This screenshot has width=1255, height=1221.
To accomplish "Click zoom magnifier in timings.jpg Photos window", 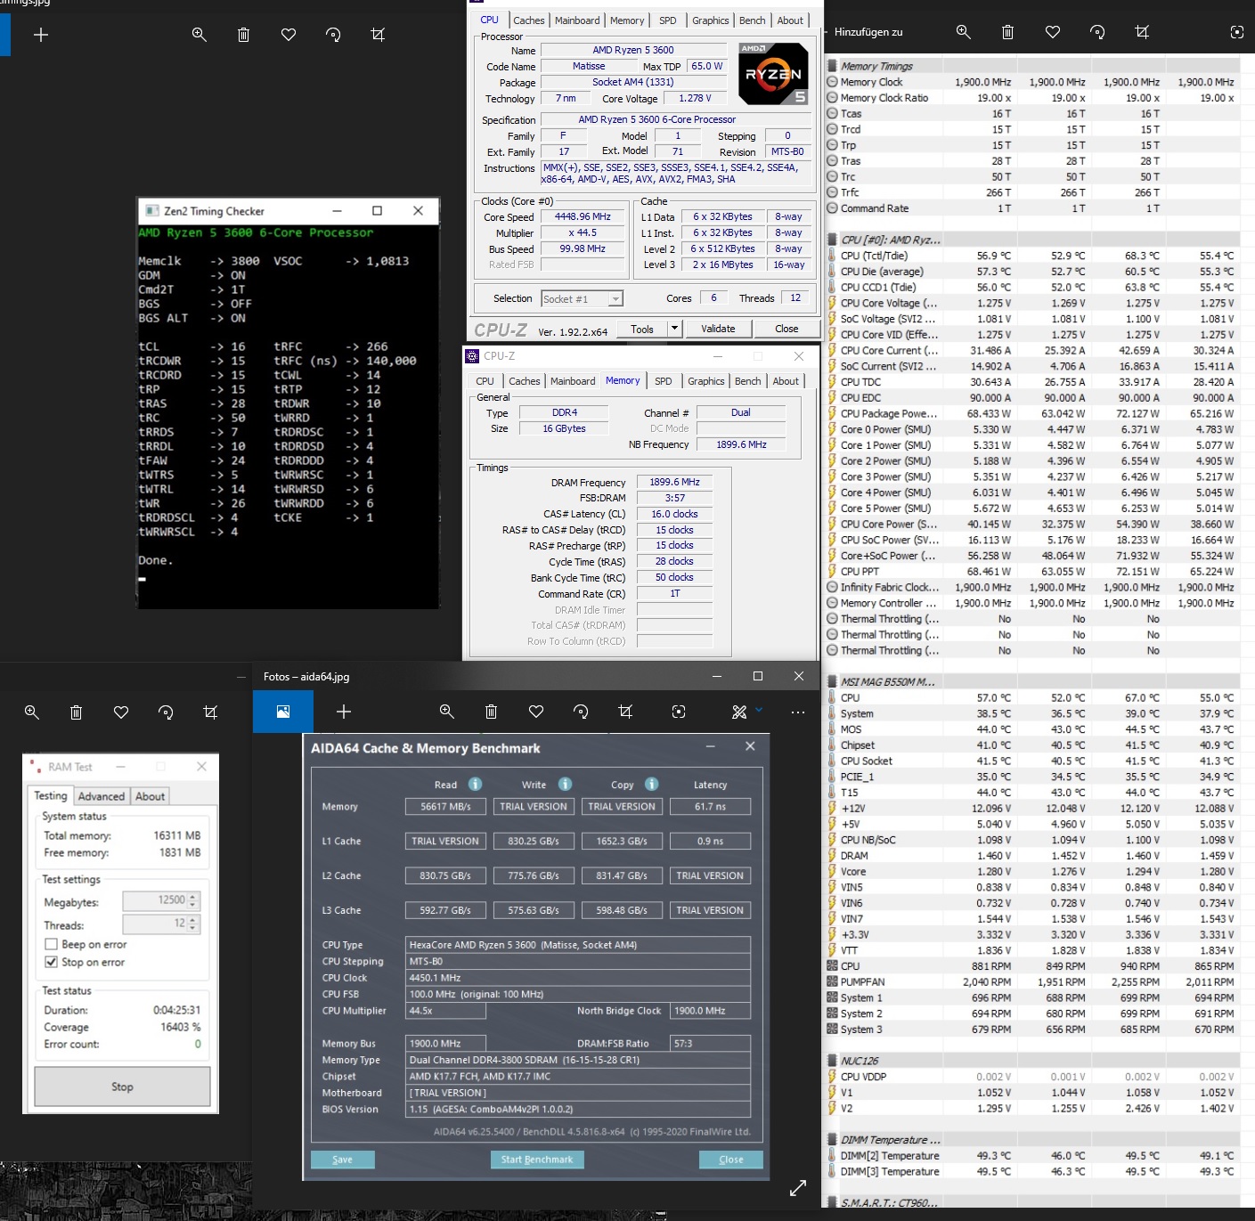I will (x=200, y=35).
